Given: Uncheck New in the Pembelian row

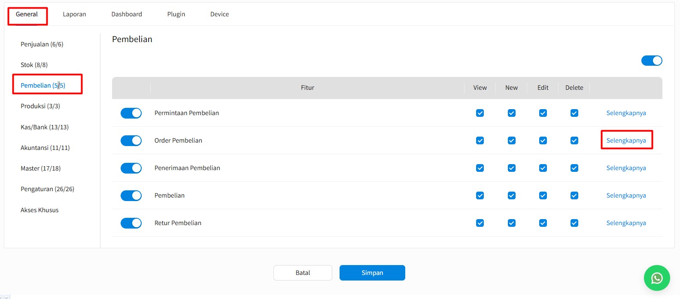Looking at the screenshot, I should point(511,195).
